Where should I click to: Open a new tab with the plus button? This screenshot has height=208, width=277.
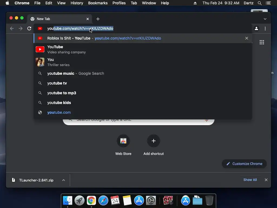(98, 19)
